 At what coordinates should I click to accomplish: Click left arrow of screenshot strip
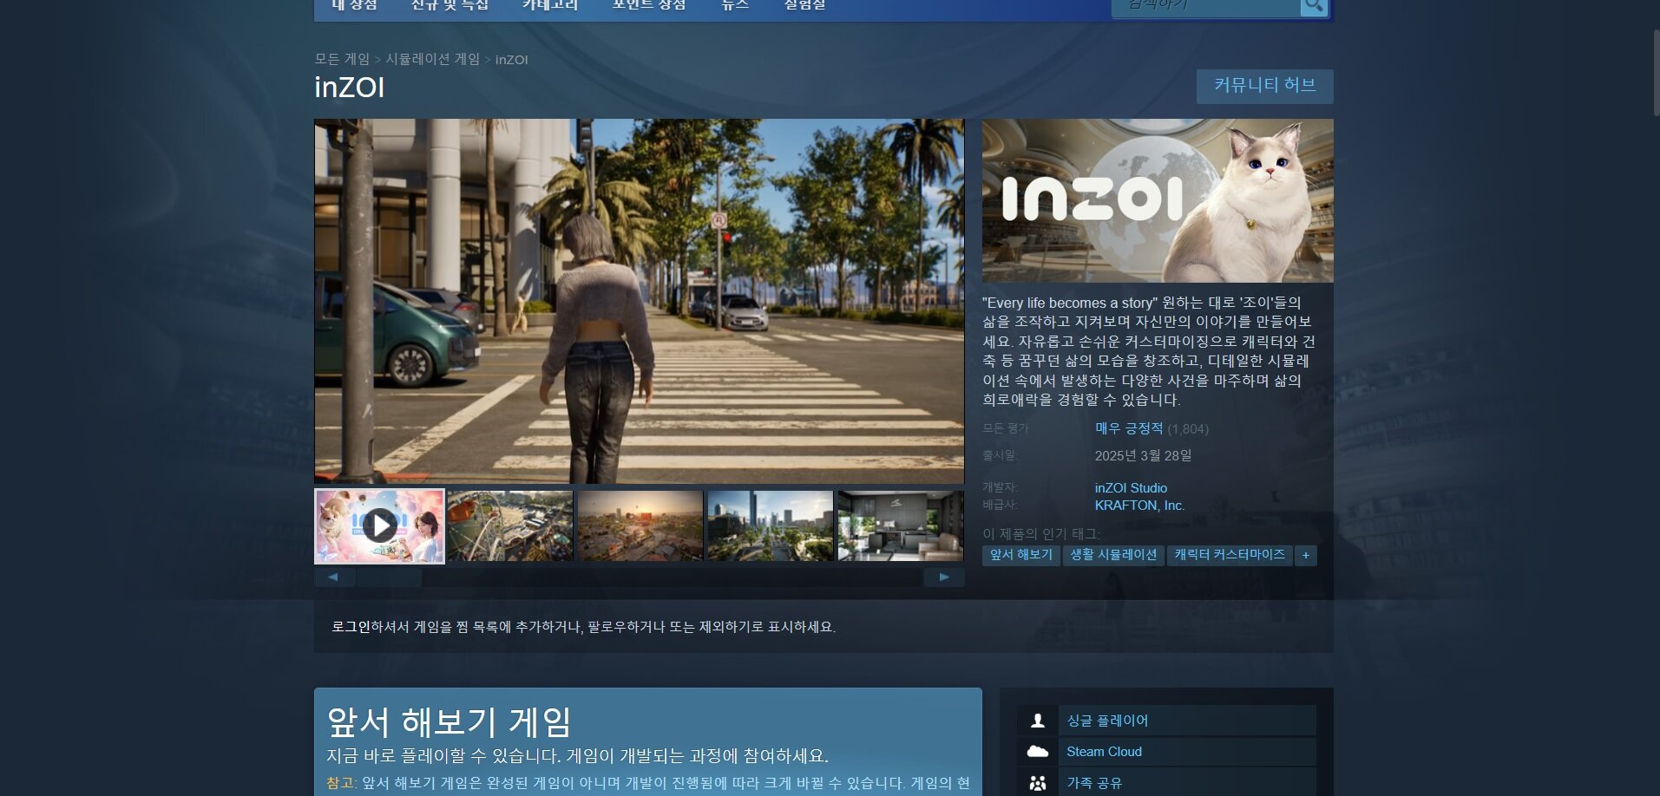pos(334,577)
